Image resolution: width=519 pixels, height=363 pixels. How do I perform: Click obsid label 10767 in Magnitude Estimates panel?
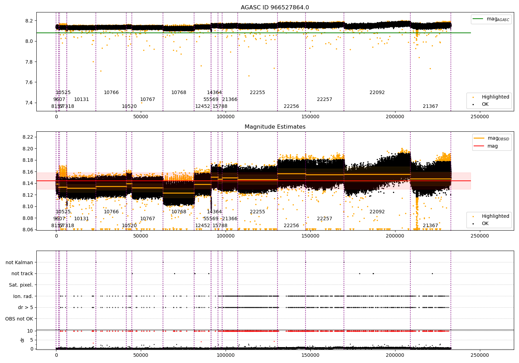coord(147,219)
